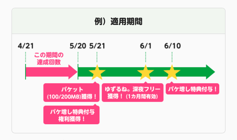Click the dotted line below 4/21
This screenshot has width=237, height=140.
tap(25, 57)
